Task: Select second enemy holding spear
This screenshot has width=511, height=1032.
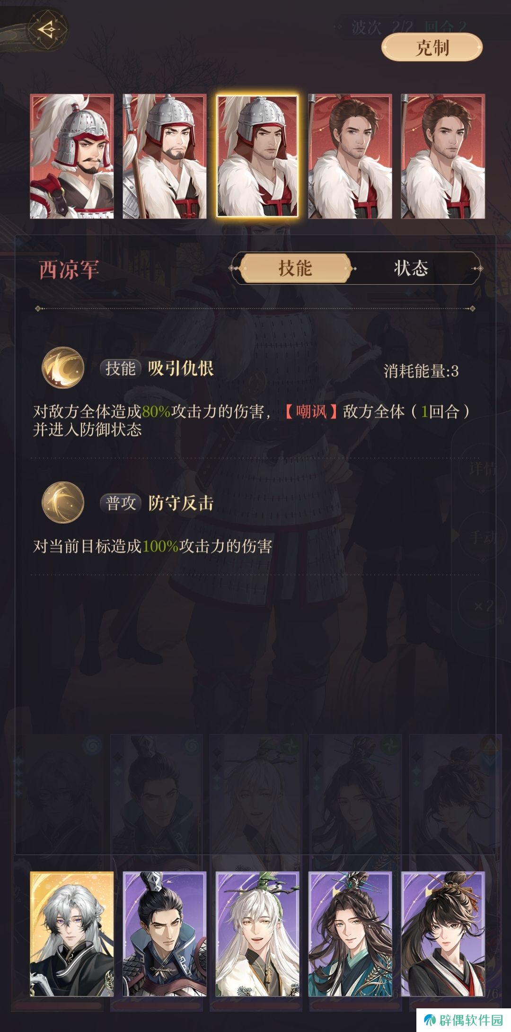Action: (x=165, y=156)
